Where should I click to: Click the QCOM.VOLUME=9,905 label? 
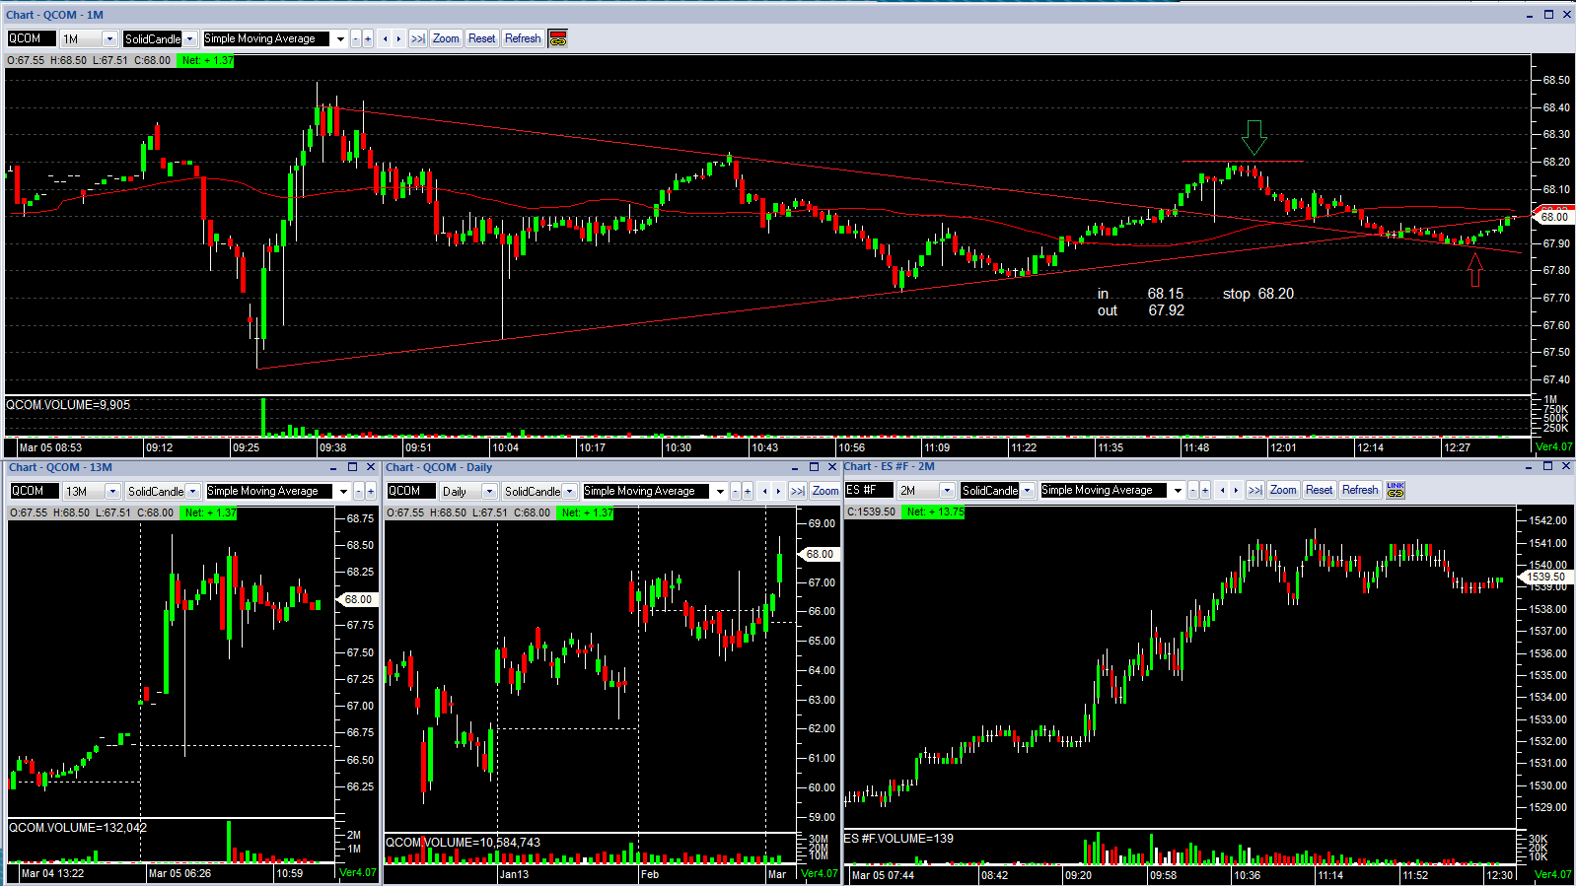click(68, 405)
